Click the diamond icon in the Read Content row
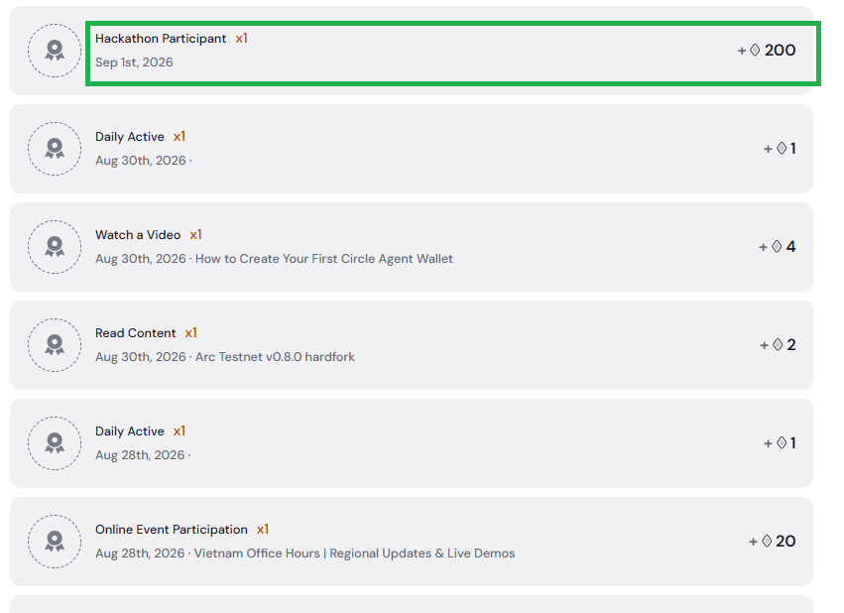 pyautogui.click(x=778, y=344)
